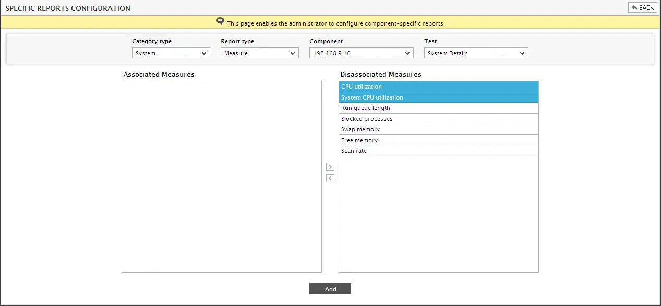Expand the Component dropdown showing 192.168.9.10
The image size is (661, 306).
pos(362,53)
